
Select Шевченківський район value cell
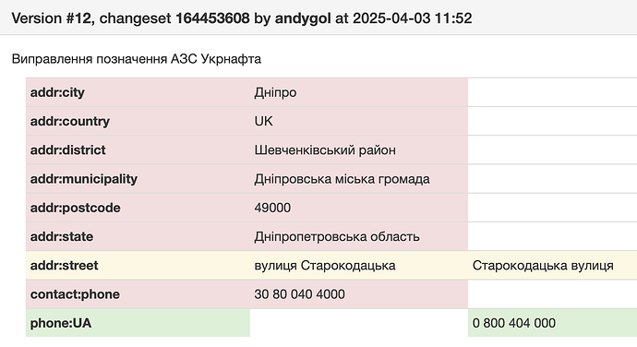click(x=325, y=150)
